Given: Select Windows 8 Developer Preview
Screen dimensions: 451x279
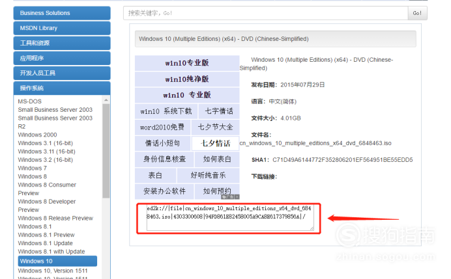Looking at the screenshot, I should pyautogui.click(x=47, y=206).
